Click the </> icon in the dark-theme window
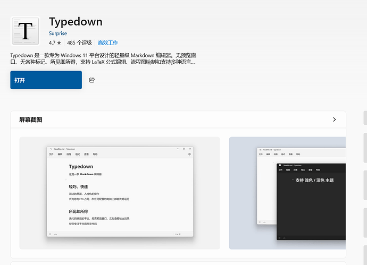Image resolution: width=367 pixels, height=265 pixels. pos(284,238)
